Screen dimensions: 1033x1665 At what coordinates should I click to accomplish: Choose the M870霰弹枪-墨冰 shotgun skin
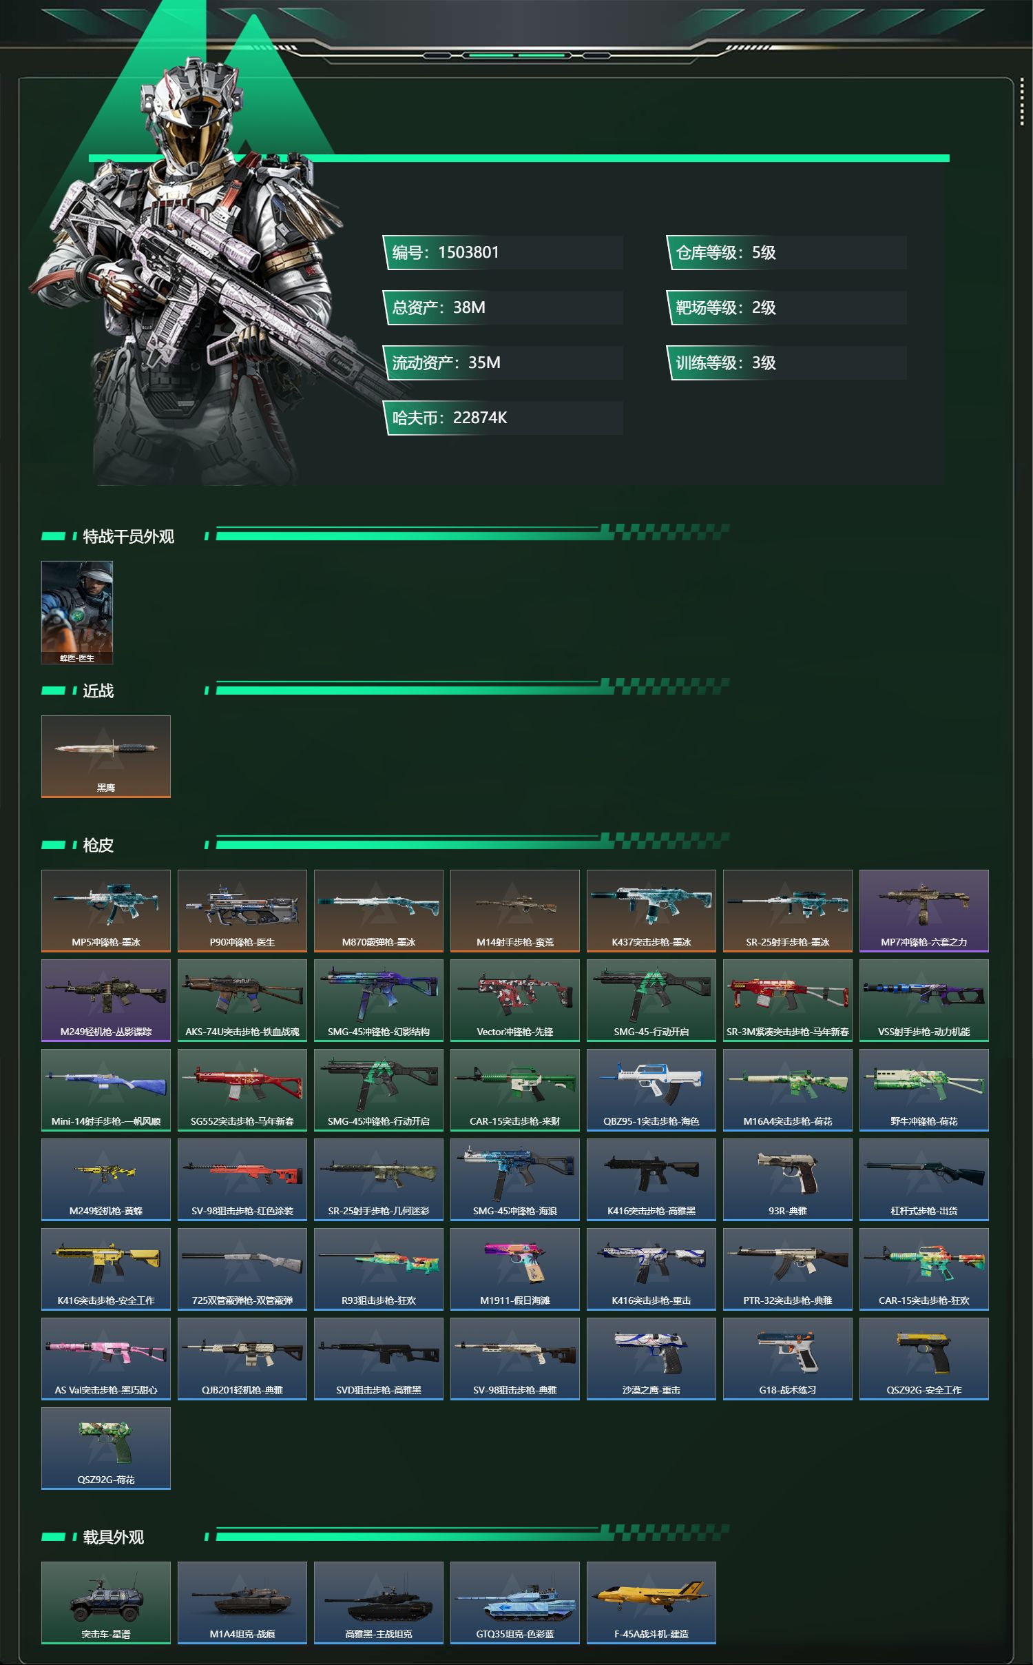379,910
